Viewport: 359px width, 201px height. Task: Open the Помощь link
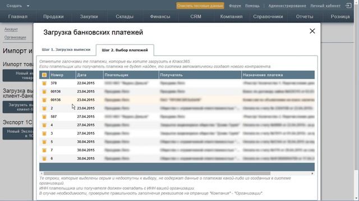pos(252,6)
